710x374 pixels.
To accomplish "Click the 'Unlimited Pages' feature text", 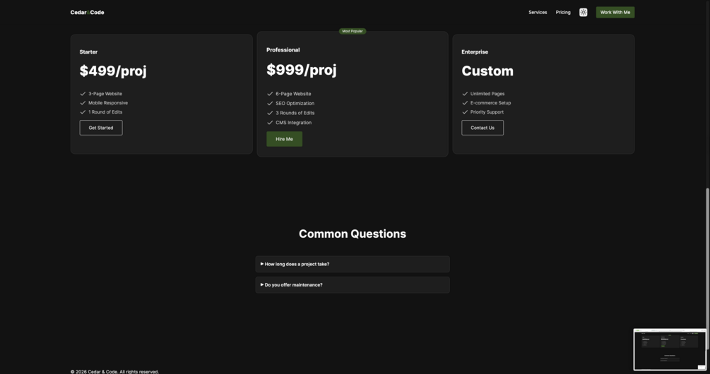I will tap(487, 94).
